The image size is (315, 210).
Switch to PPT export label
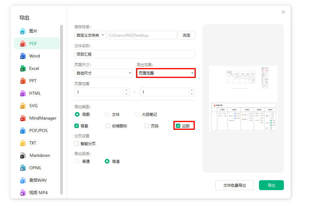(33, 81)
